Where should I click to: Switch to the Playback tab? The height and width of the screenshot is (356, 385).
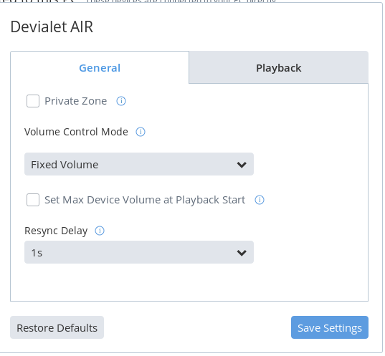click(x=279, y=67)
